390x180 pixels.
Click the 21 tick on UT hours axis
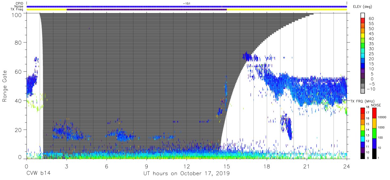click(x=306, y=166)
